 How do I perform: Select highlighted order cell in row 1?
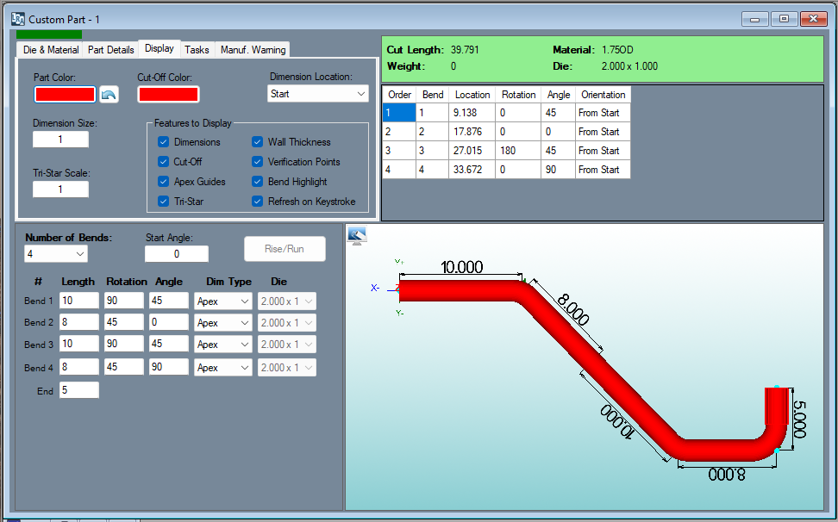pyautogui.click(x=399, y=113)
